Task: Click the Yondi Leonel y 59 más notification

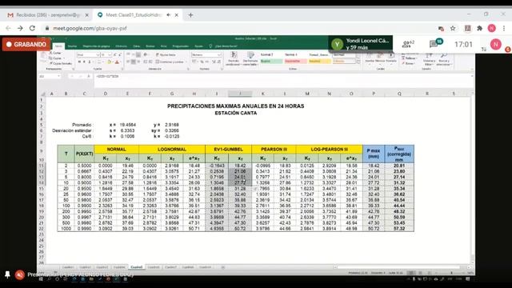Action: point(361,44)
